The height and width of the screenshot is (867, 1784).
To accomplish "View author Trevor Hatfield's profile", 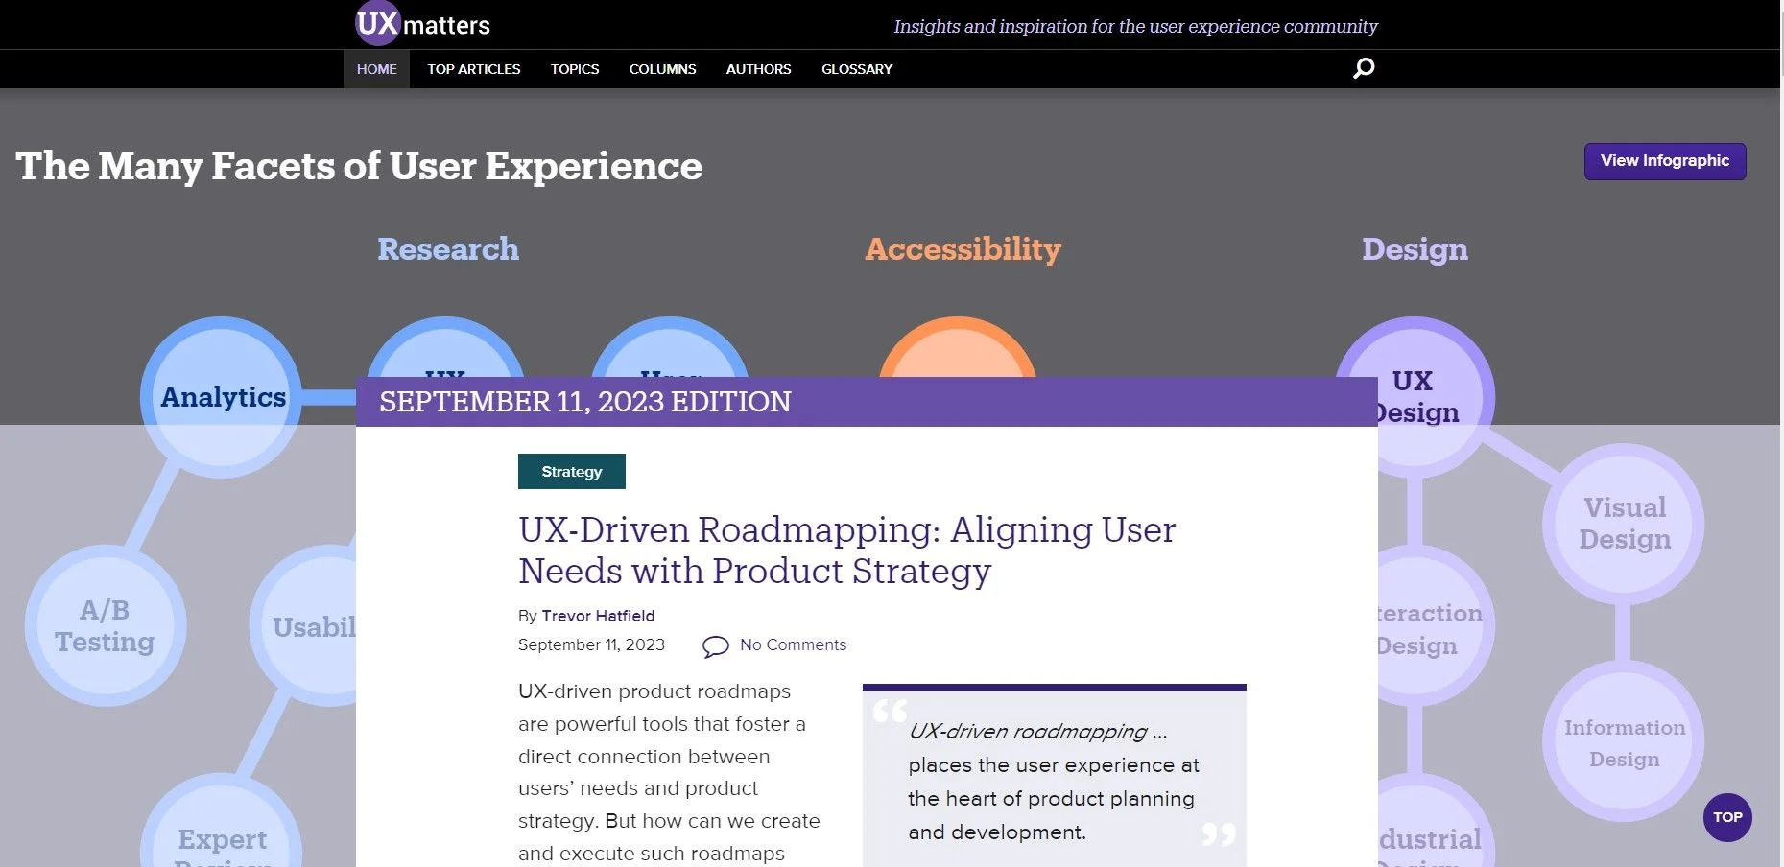I will pyautogui.click(x=598, y=616).
